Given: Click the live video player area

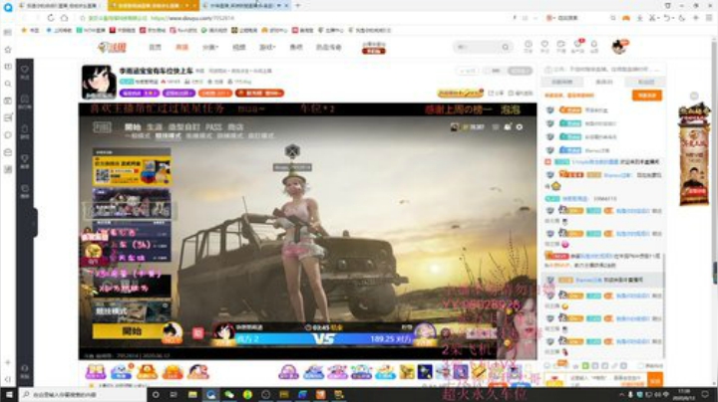Looking at the screenshot, I should coord(307,231).
